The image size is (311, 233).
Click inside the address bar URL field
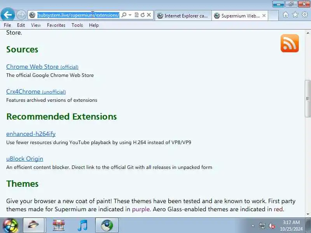pos(78,15)
